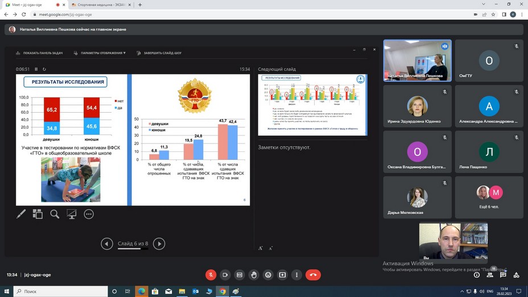Screen dimensions: 528x297
Task: Select the ОмГТУ participant tile
Action: 489,61
